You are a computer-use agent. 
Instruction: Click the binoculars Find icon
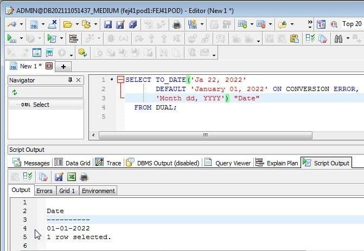338,38
